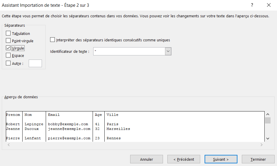This screenshot has height=166, width=277.
Task: Click the preview scroll left arrow
Action: (x=9, y=145)
